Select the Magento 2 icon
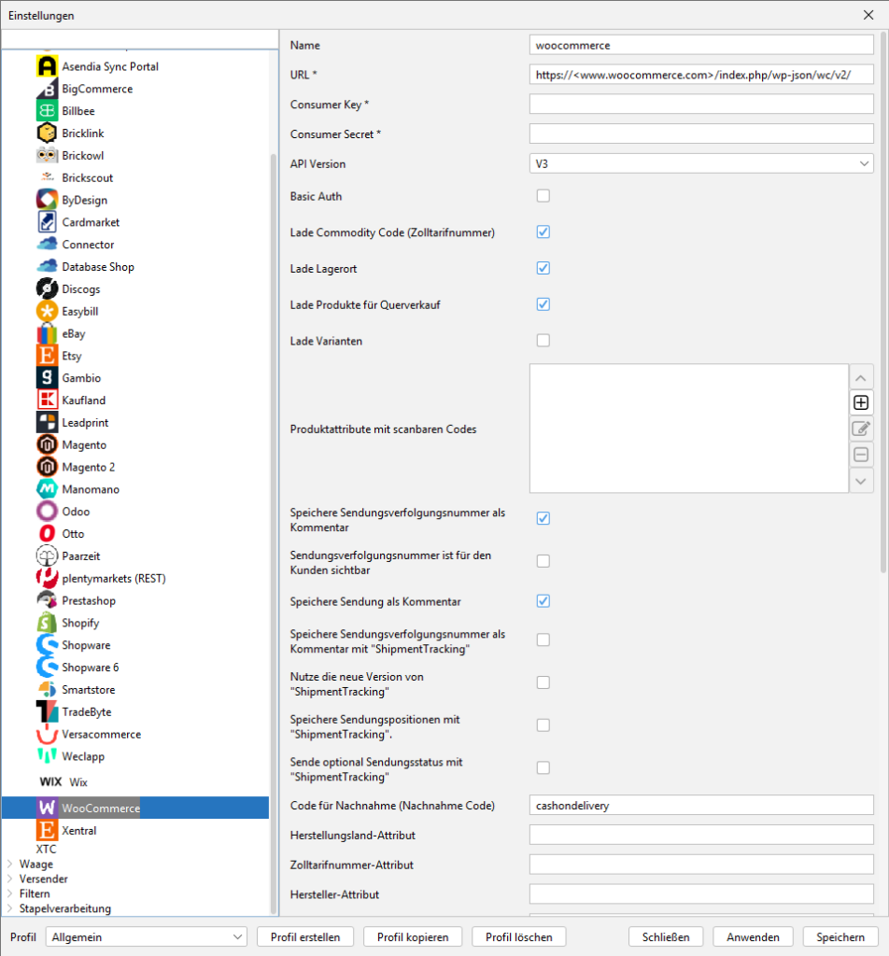Image resolution: width=889 pixels, height=956 pixels. [48, 467]
